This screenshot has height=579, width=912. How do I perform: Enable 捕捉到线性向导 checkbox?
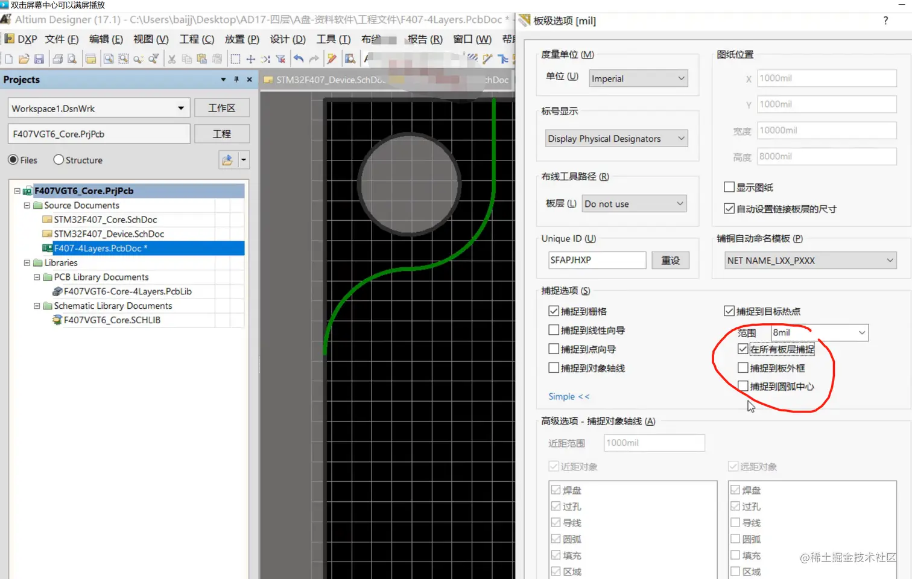(x=554, y=330)
